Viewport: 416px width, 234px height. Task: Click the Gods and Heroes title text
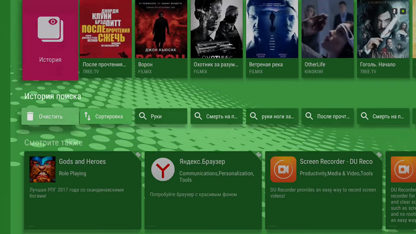(82, 162)
